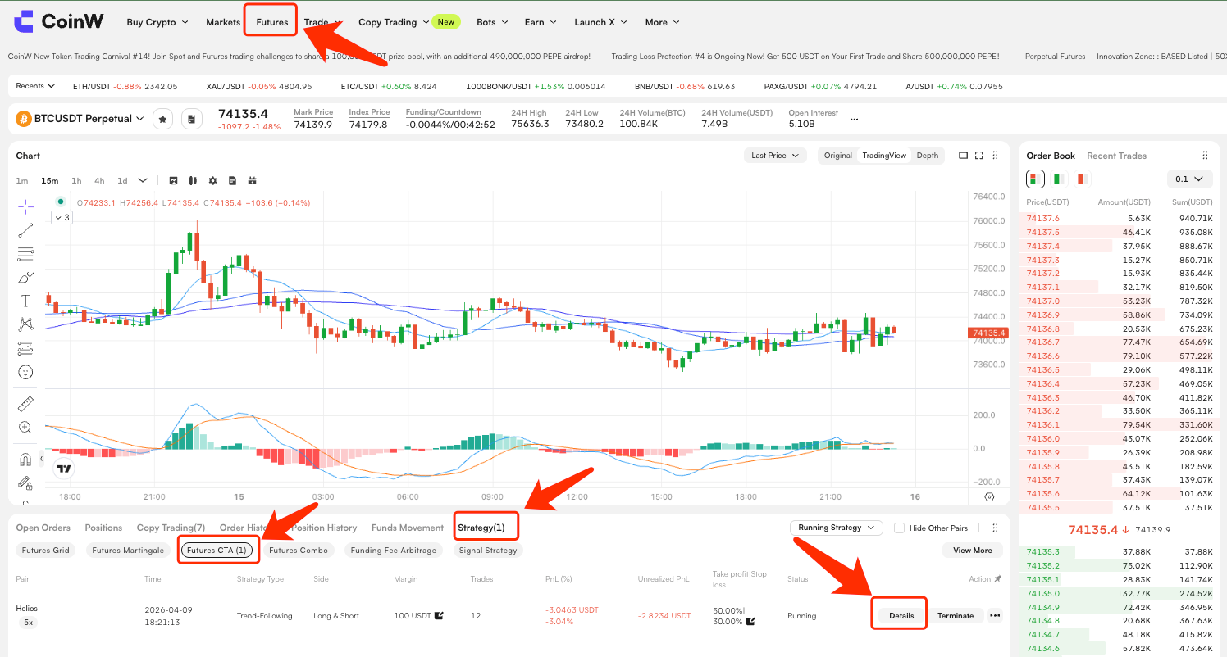Expand the chart indicators legend showing 3
The width and height of the screenshot is (1227, 657).
tap(62, 217)
